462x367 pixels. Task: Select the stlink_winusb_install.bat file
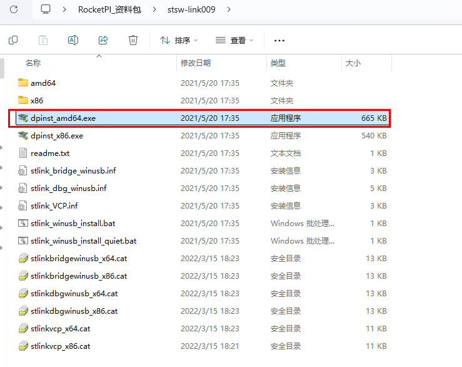[73, 223]
